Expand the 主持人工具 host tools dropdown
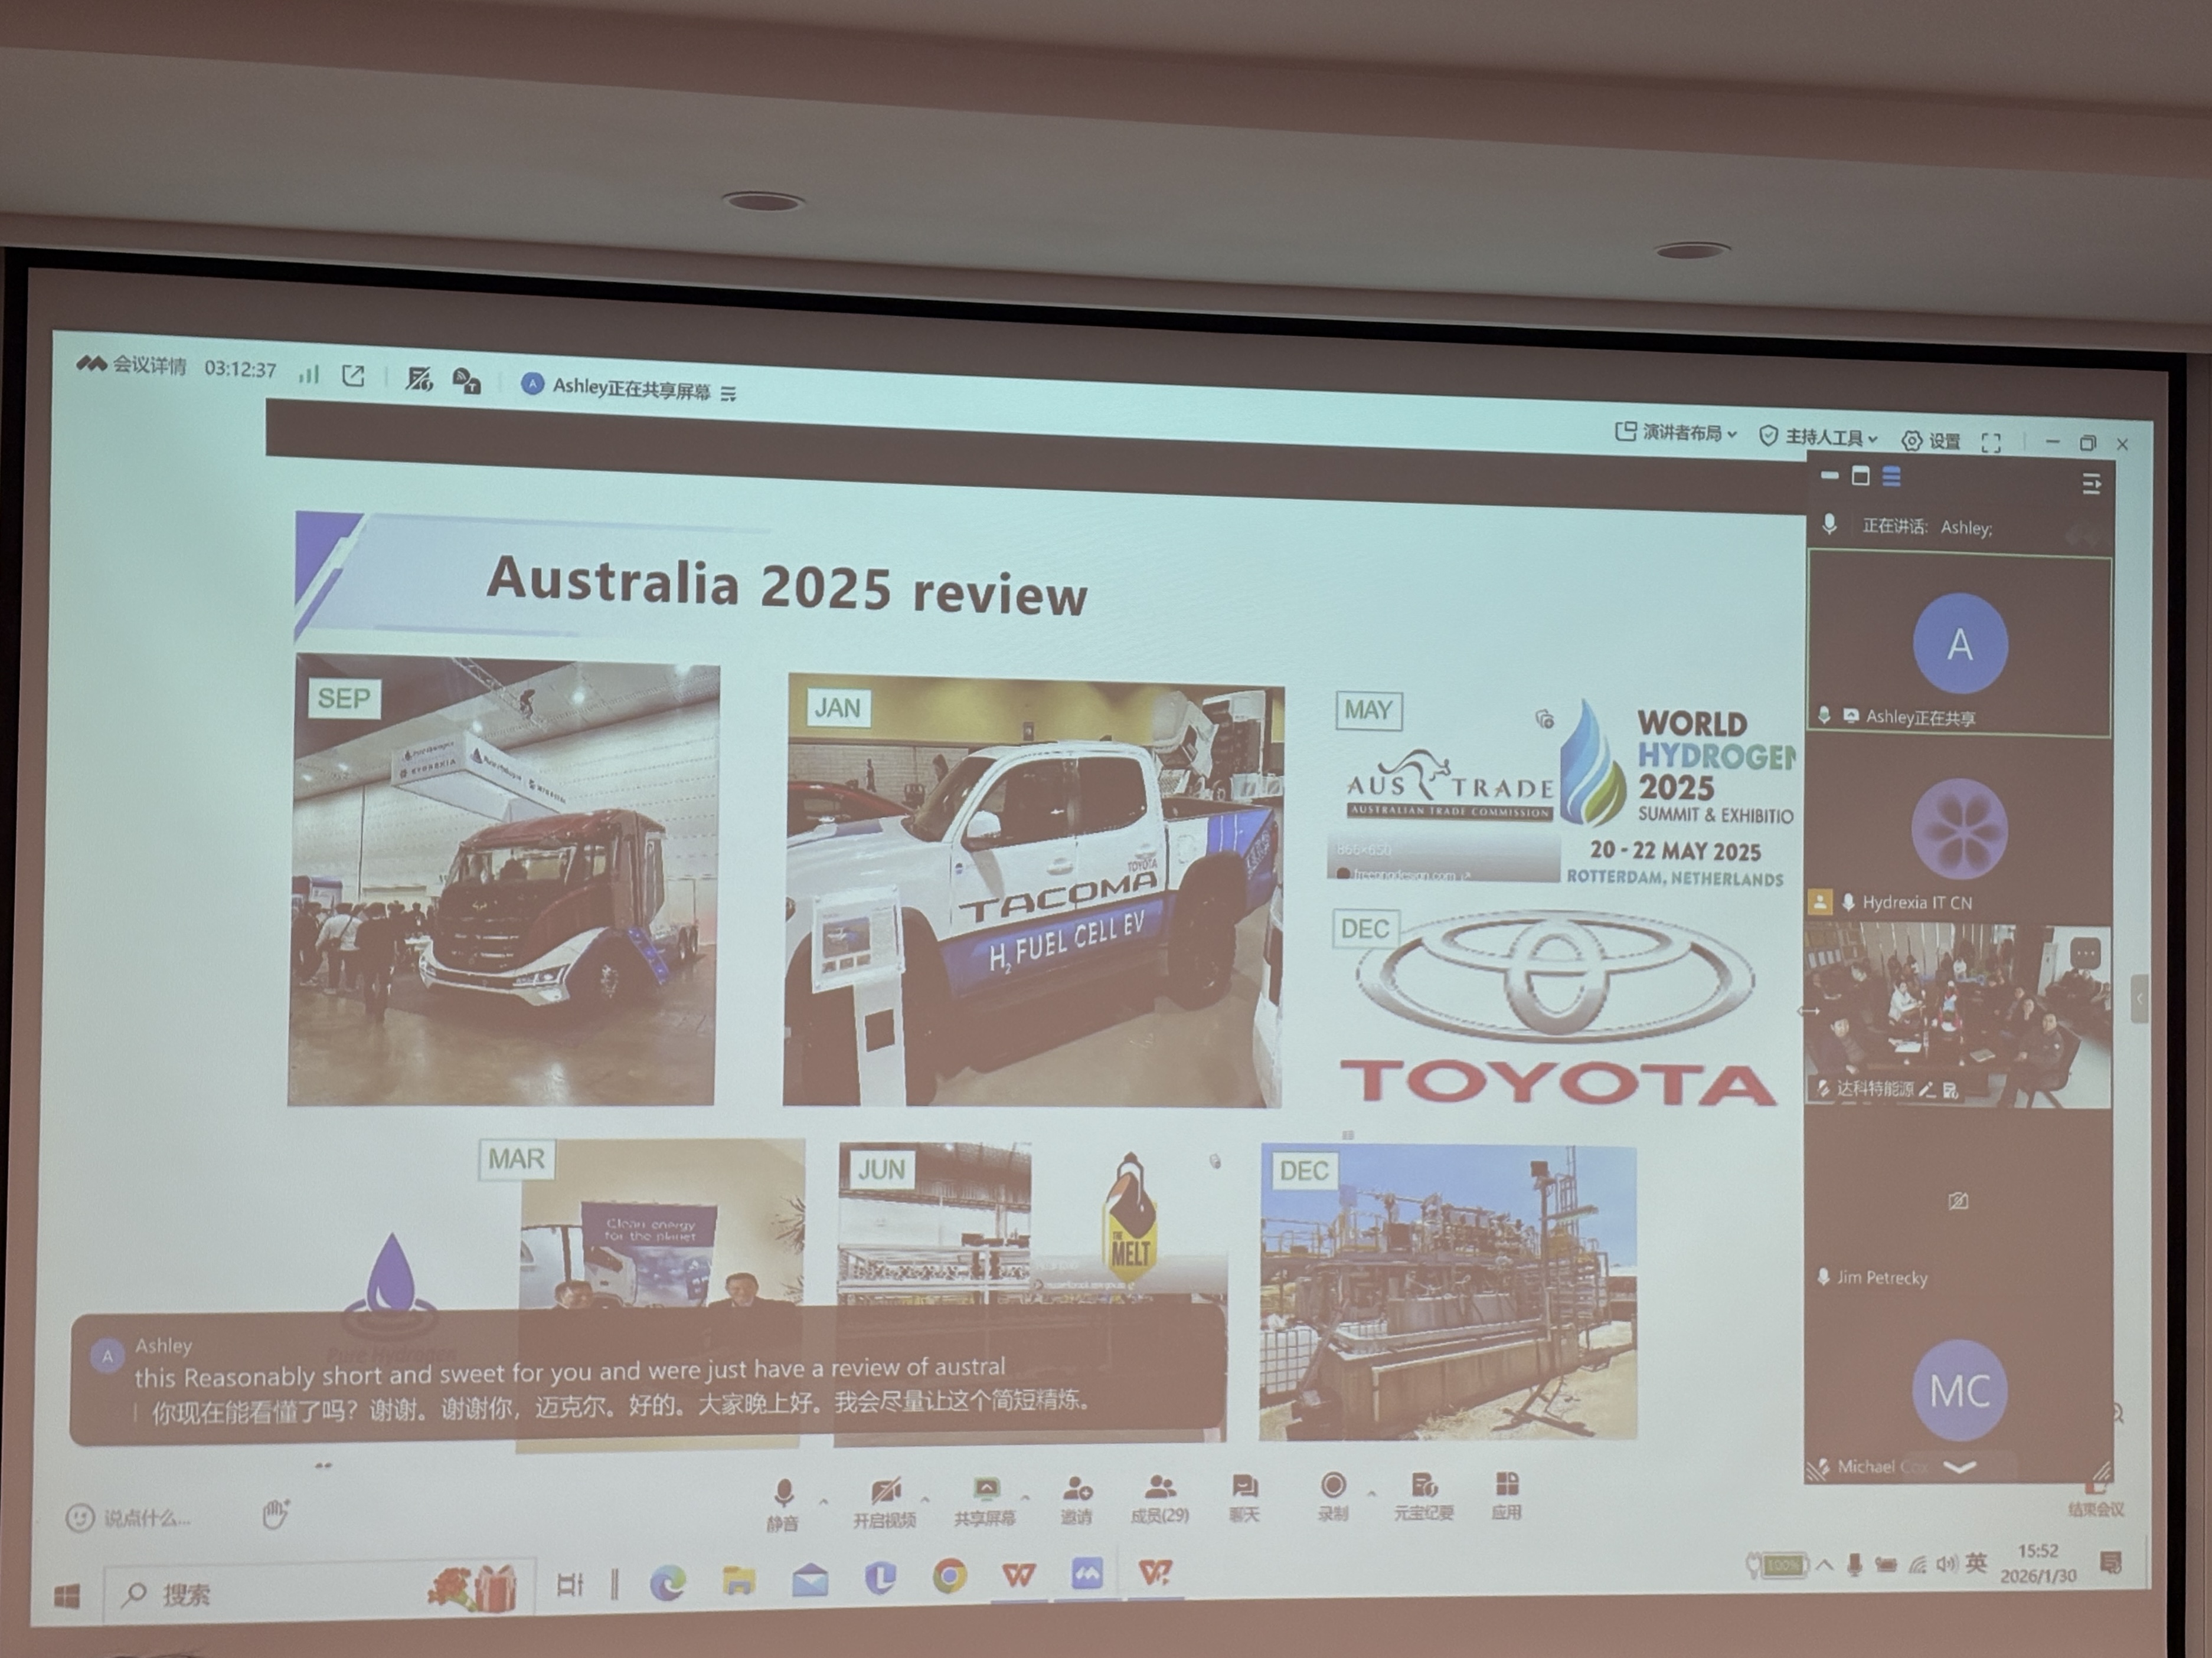2212x1658 pixels. [1819, 437]
